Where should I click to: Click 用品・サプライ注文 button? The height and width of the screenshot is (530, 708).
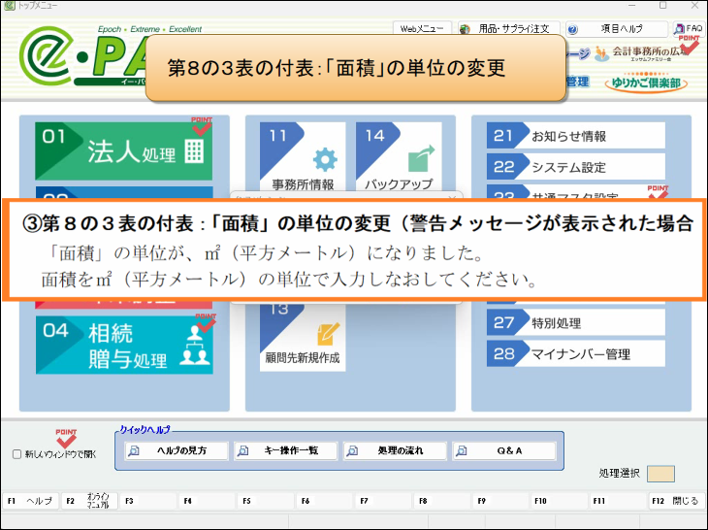click(x=509, y=29)
